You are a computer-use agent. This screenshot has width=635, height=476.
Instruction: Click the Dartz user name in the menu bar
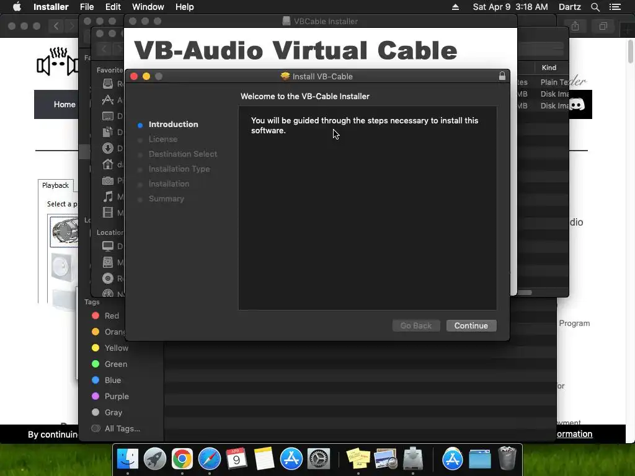coord(569,7)
